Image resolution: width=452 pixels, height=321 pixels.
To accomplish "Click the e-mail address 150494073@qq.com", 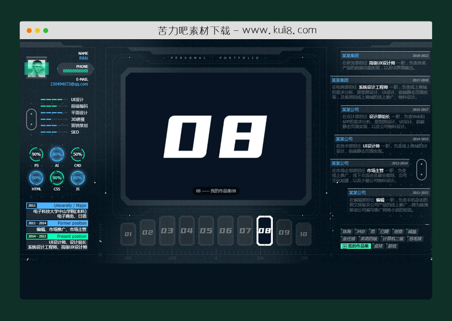I will coord(69,84).
